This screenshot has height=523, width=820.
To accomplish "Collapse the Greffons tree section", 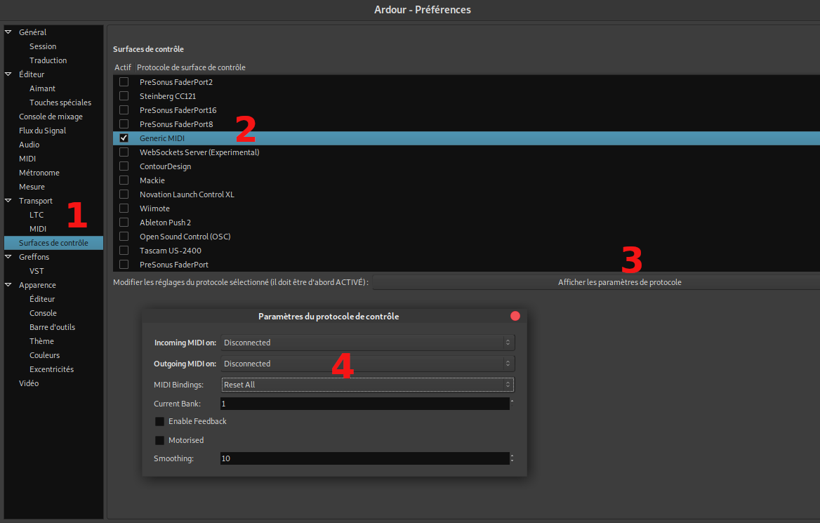I will tap(8, 257).
